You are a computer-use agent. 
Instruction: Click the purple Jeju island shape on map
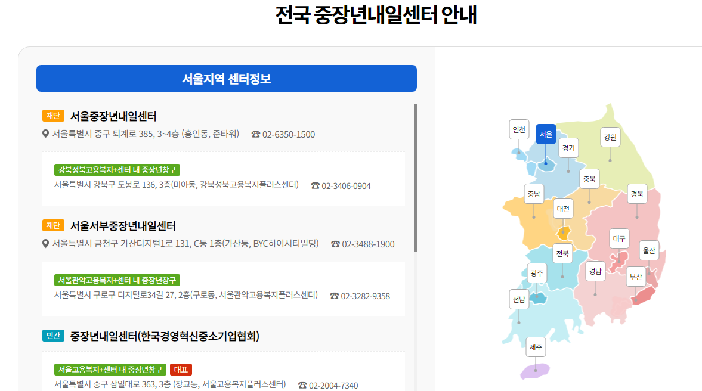(x=535, y=371)
